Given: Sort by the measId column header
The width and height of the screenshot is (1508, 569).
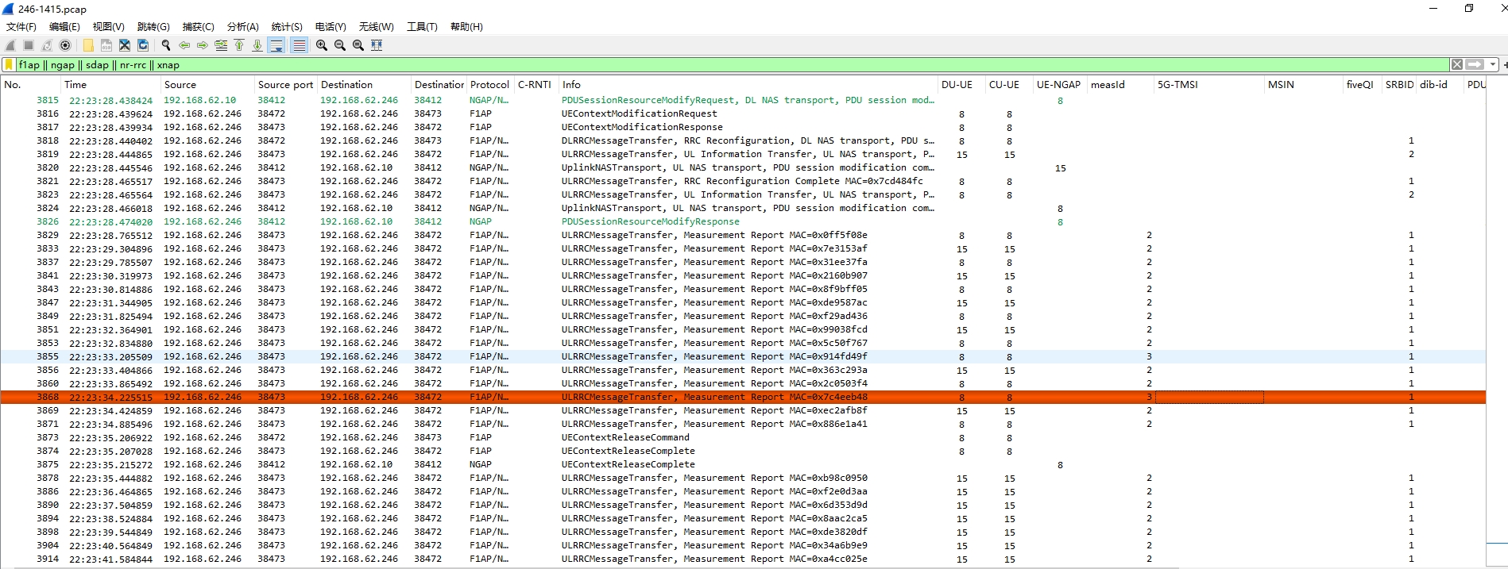Looking at the screenshot, I should click(1119, 85).
